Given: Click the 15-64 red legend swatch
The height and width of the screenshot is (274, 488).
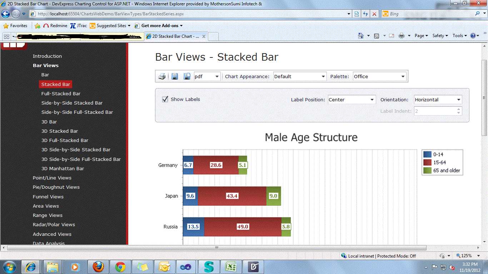Looking at the screenshot, I should coord(427,162).
